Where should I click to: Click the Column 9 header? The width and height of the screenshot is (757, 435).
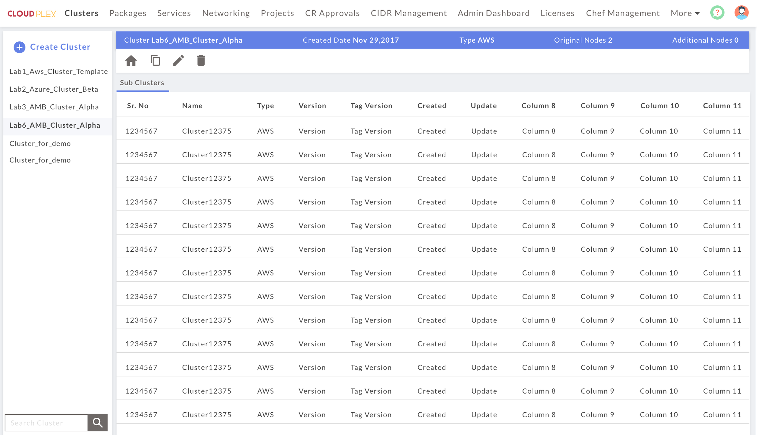(598, 106)
